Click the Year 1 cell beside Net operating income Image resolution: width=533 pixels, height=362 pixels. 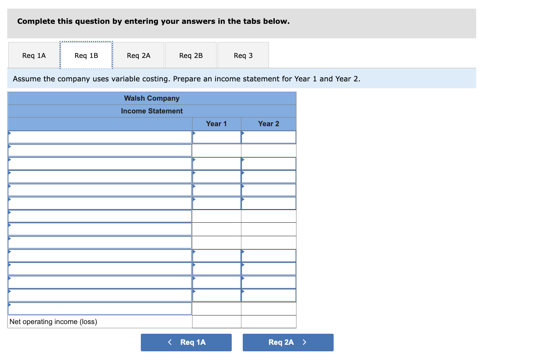[216, 322]
